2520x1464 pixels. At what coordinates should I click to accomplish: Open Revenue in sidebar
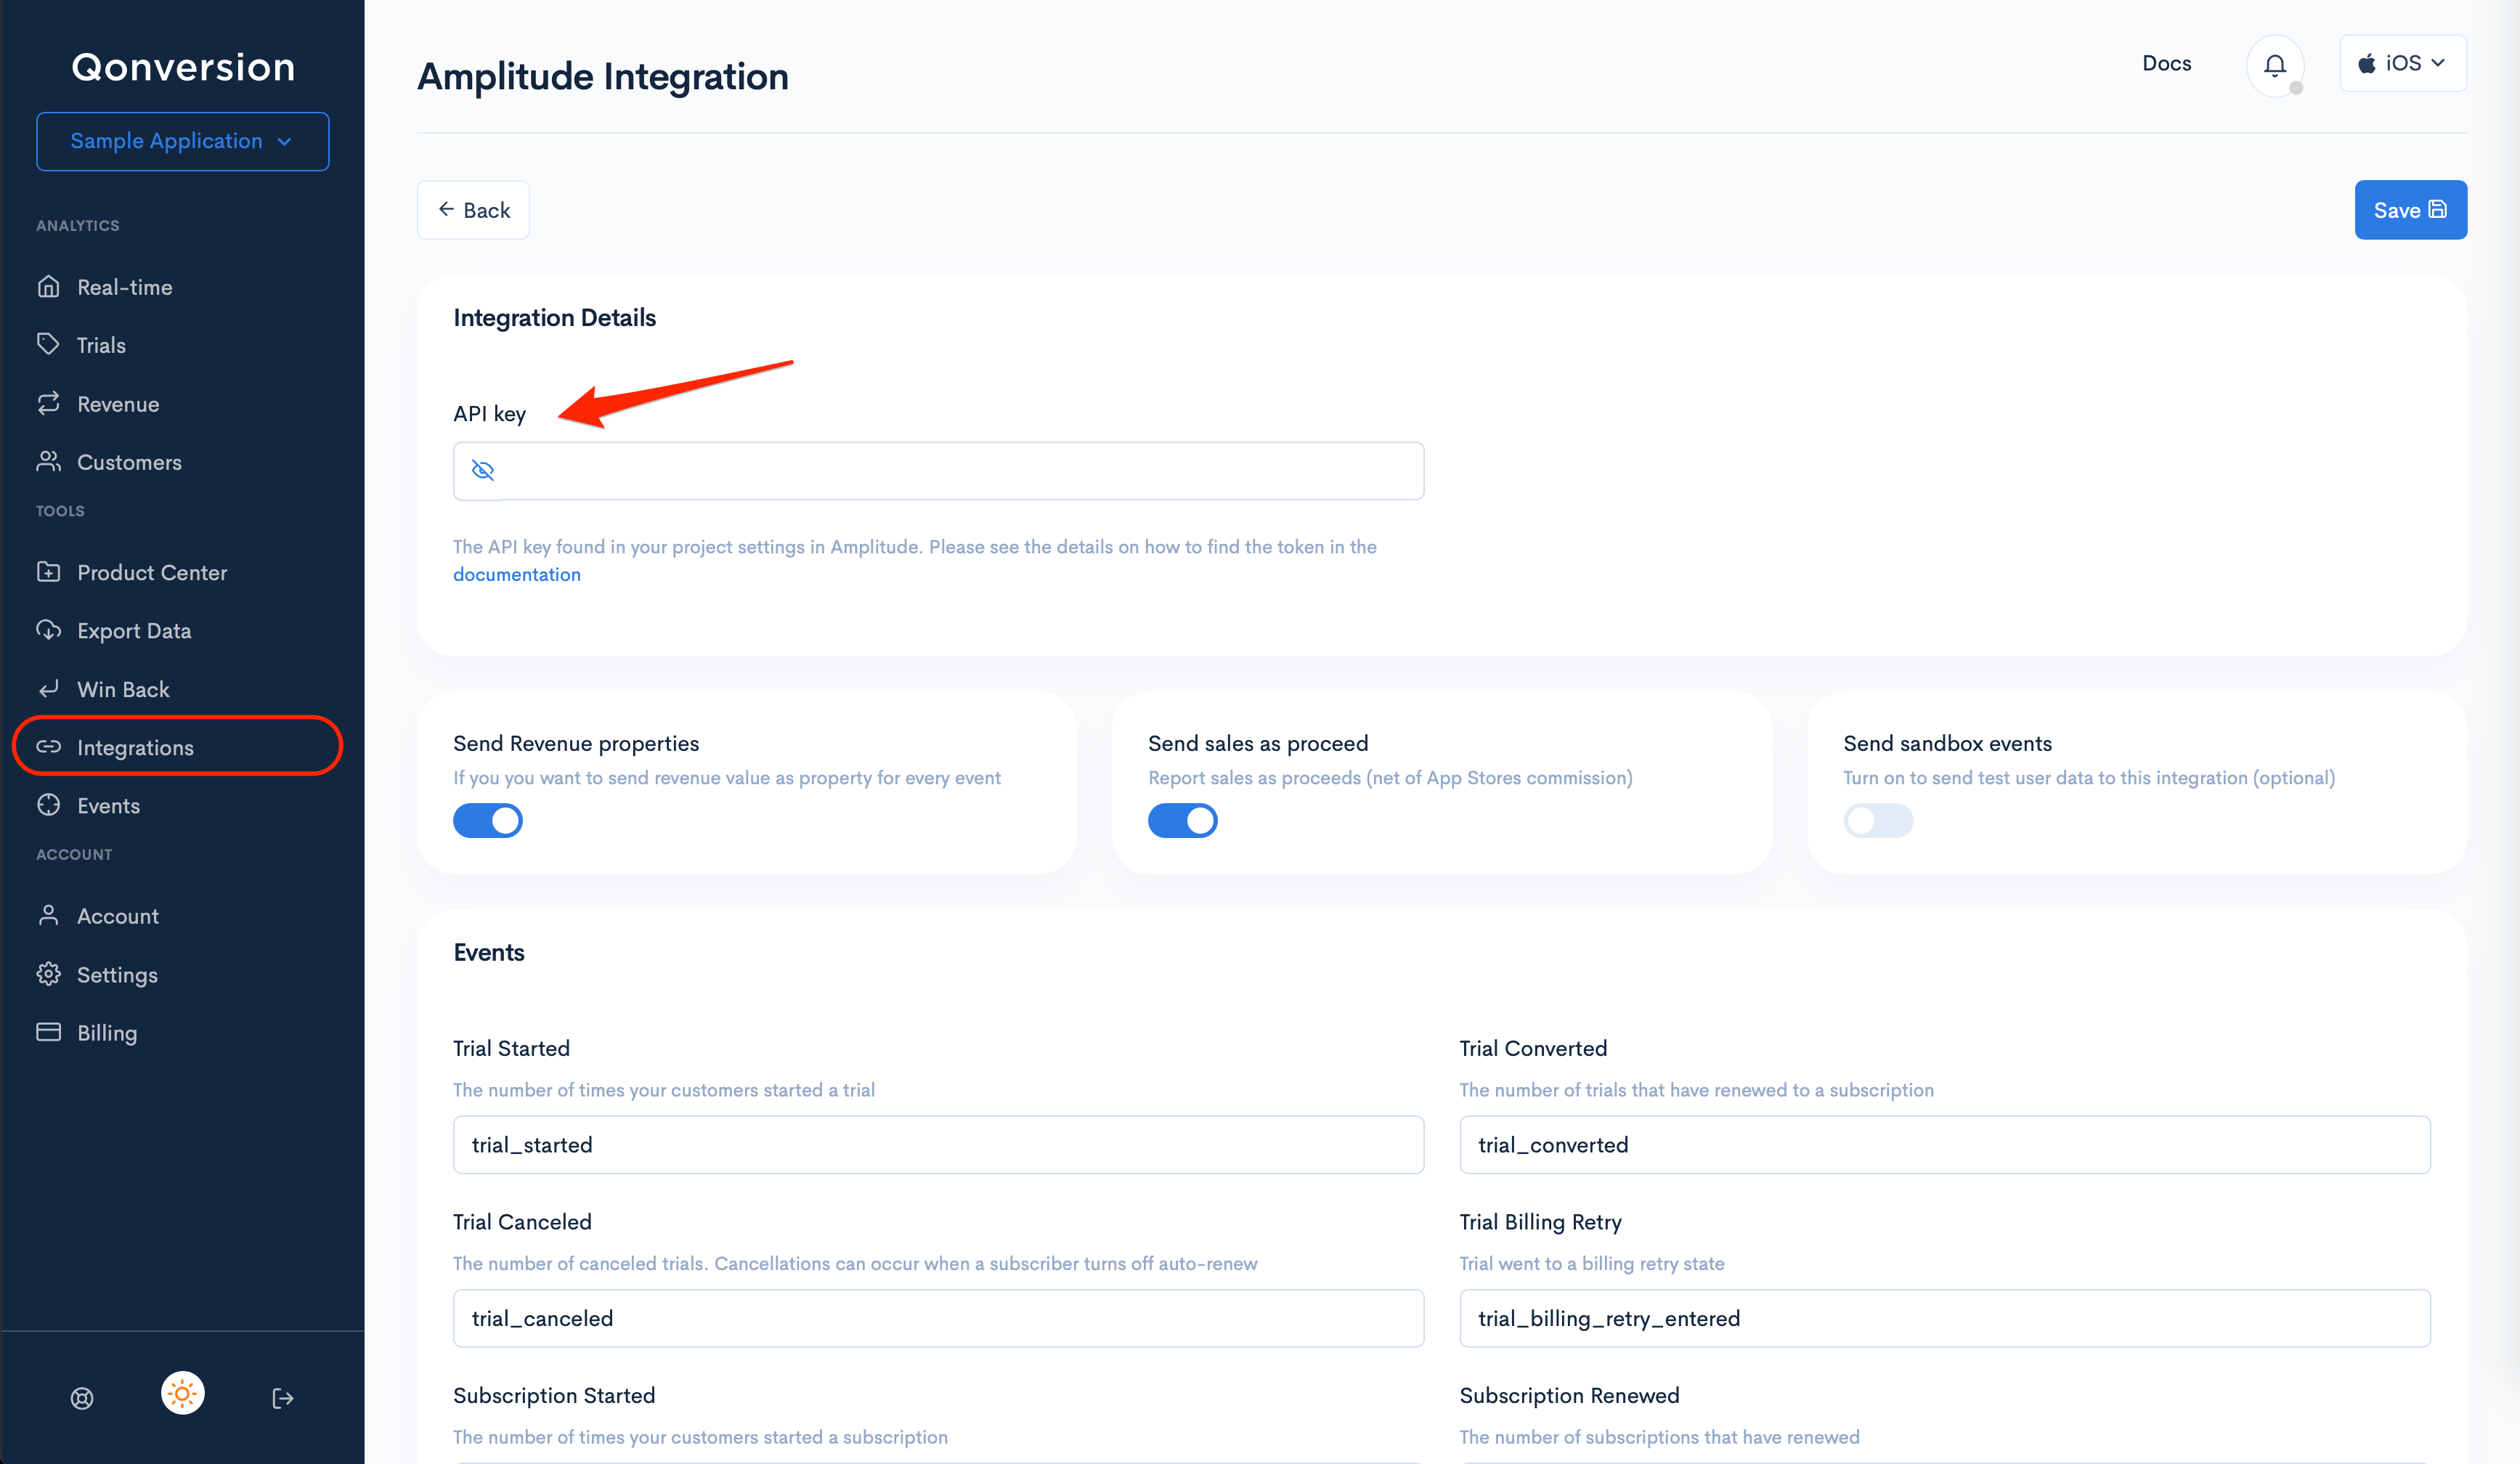(118, 404)
